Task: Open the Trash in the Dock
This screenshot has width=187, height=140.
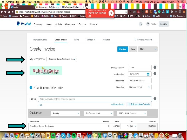Action: click(180, 136)
